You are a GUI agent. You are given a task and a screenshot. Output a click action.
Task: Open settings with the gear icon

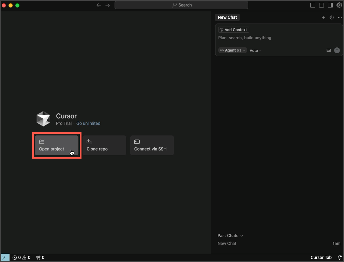click(x=339, y=5)
